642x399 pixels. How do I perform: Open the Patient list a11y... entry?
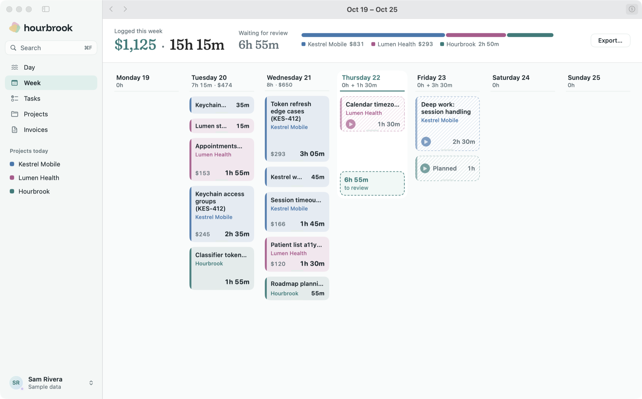[297, 254]
